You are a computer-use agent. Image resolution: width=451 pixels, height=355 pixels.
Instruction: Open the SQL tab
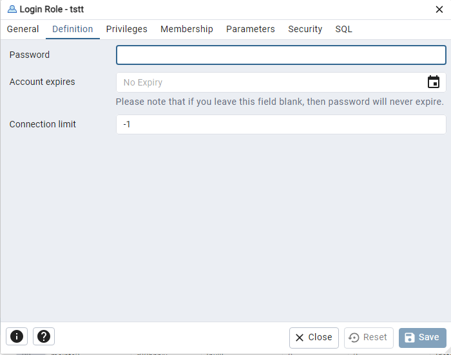tap(343, 29)
